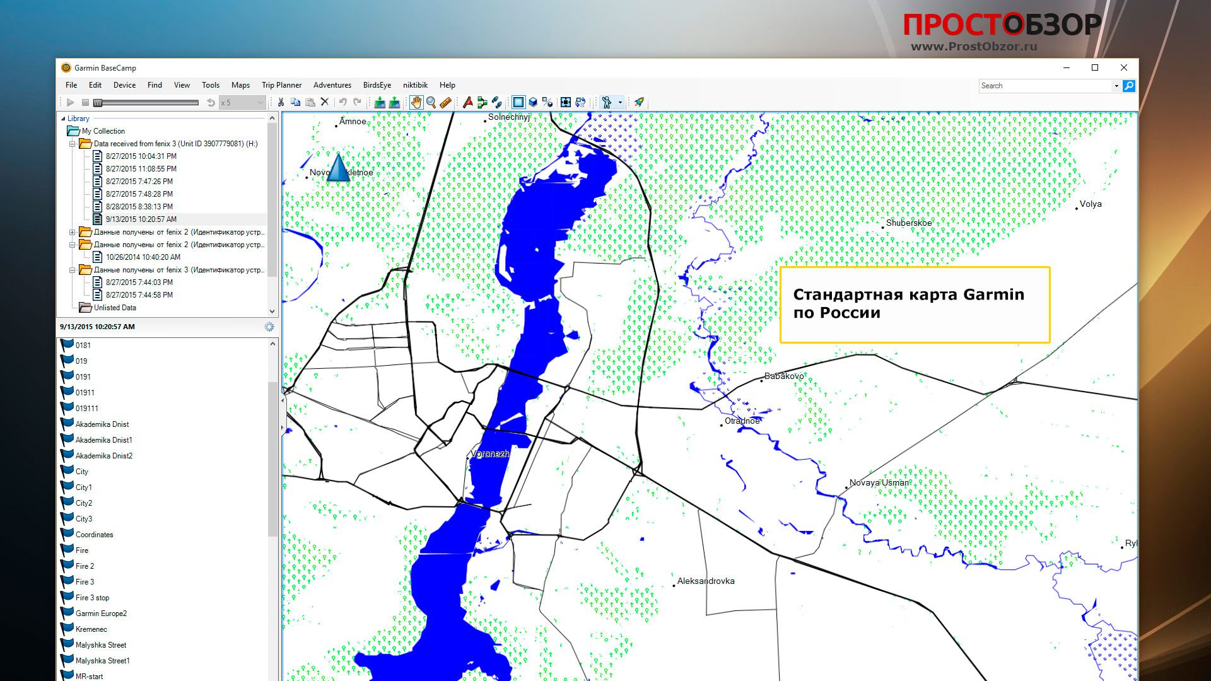Screen dimensions: 1211x681
Task: Click the Play playback button
Action: pyautogui.click(x=70, y=102)
